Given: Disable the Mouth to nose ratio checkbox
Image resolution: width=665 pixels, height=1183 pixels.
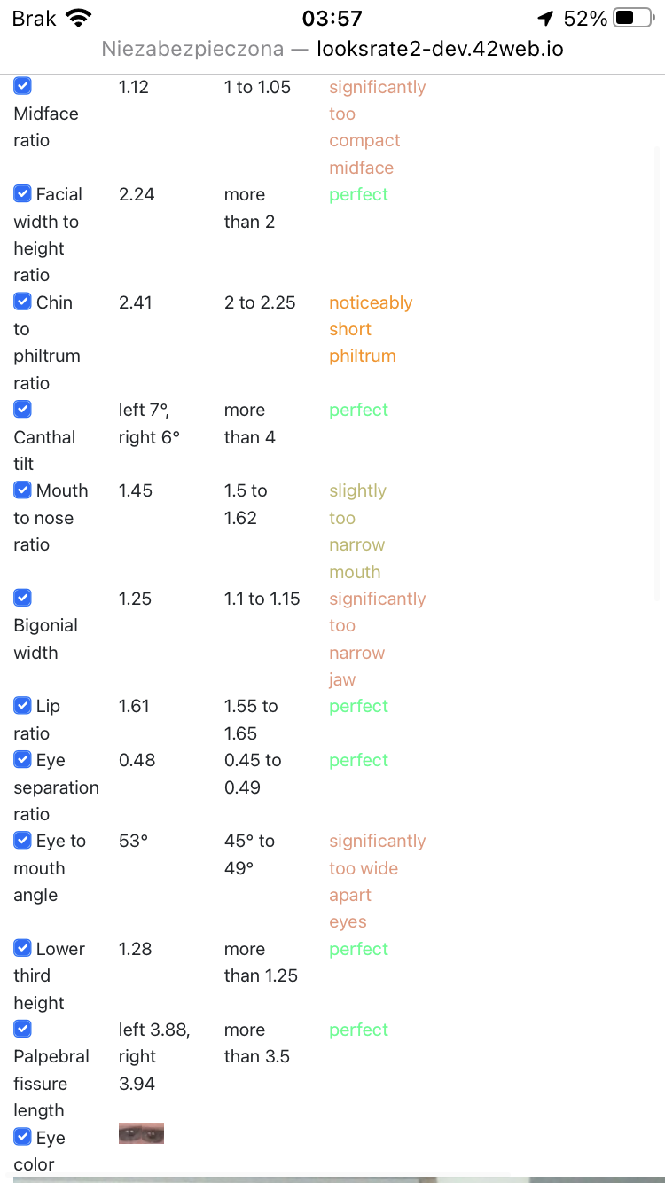Looking at the screenshot, I should (23, 490).
